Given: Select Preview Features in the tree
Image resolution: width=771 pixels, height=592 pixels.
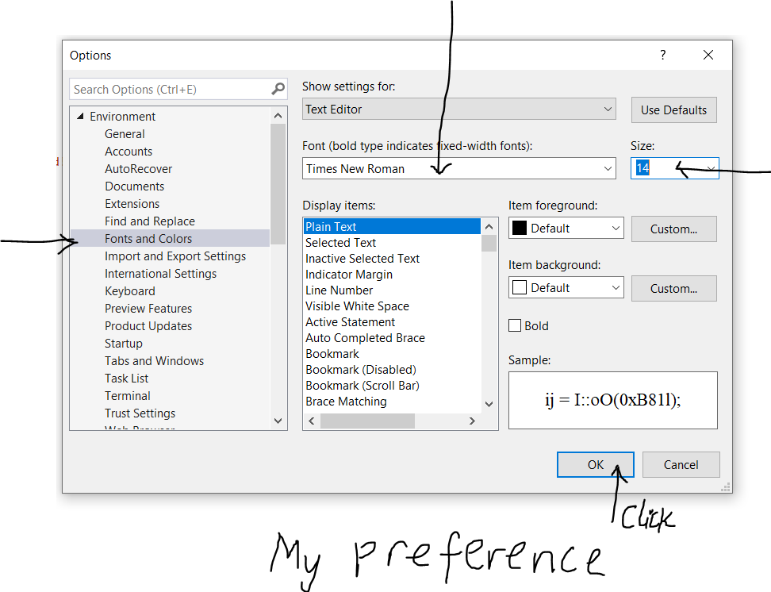Looking at the screenshot, I should [148, 309].
